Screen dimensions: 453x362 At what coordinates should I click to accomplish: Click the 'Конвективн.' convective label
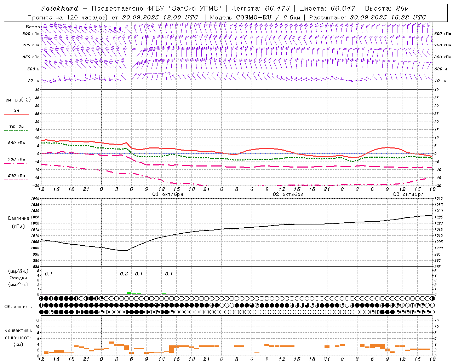click(x=18, y=331)
